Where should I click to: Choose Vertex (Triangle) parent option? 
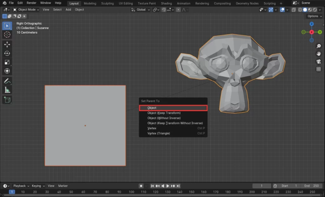click(173, 133)
